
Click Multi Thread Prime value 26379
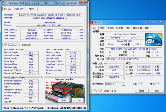click(73, 73)
